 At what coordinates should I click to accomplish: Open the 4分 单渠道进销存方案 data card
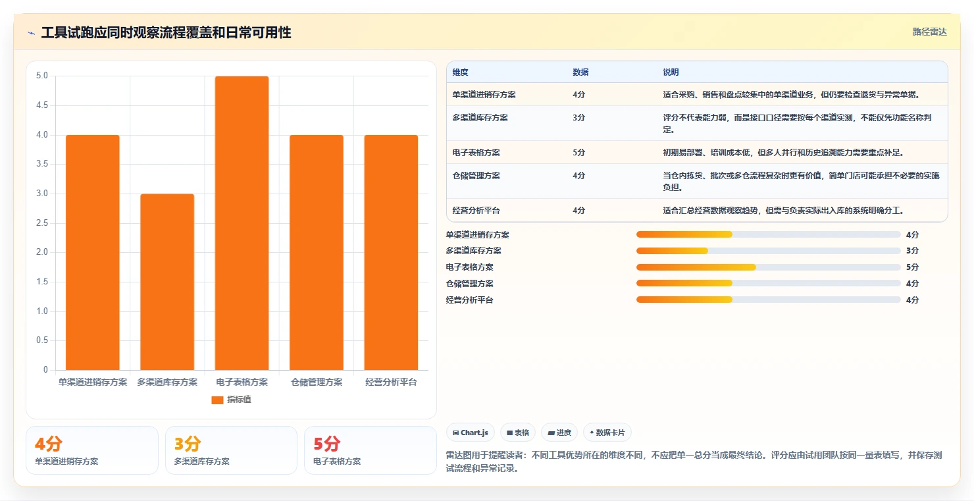[92, 450]
